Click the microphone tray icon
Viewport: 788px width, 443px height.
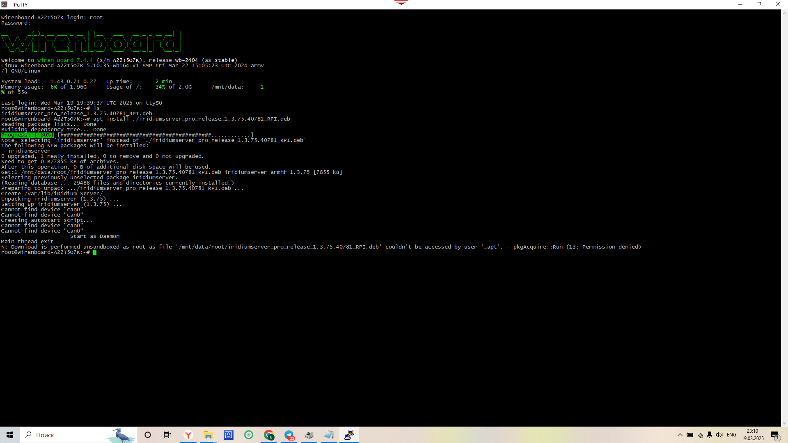click(709, 435)
